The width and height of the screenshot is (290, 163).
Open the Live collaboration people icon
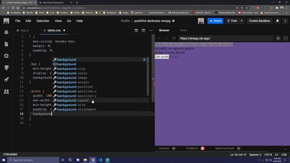pos(6,91)
